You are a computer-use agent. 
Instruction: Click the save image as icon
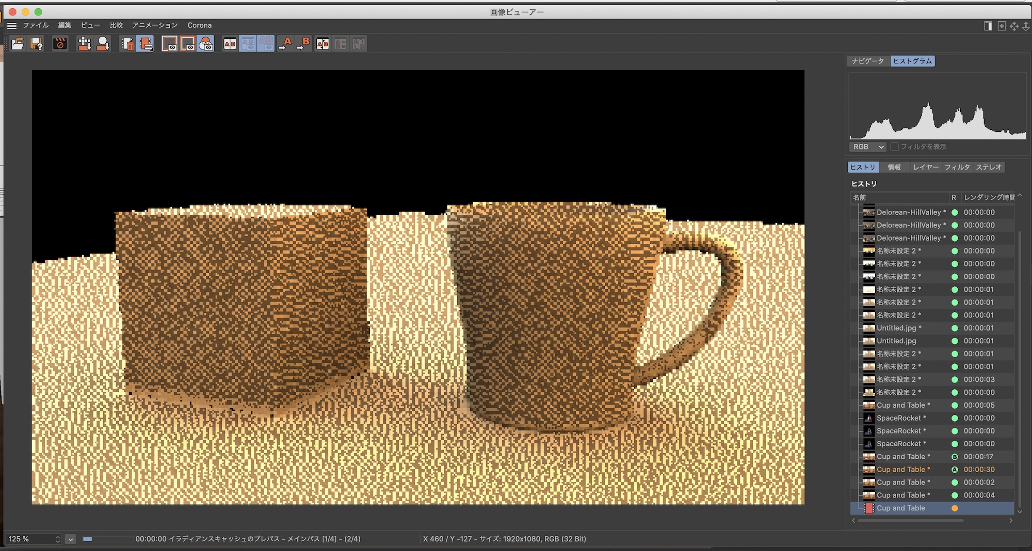click(x=37, y=44)
